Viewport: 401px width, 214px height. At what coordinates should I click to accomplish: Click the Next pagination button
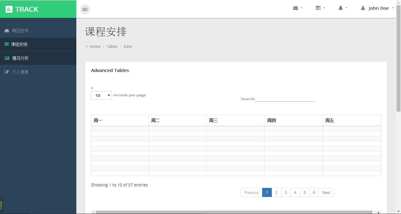pos(326,193)
